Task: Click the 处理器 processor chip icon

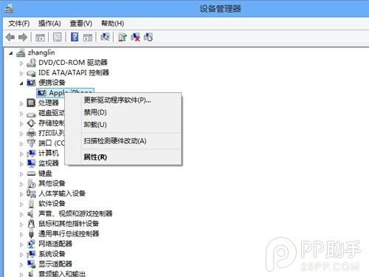Action: tap(31, 103)
